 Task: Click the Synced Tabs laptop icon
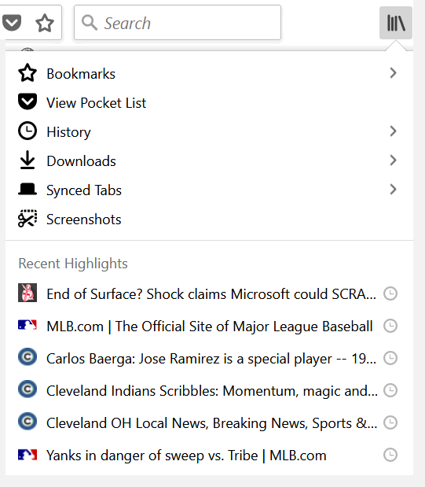(x=27, y=189)
